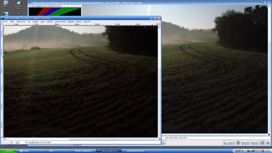The width and height of the screenshot is (272, 153).
Task: Click the navigation cross icon in GIMP corner
Action: (x=159, y=139)
